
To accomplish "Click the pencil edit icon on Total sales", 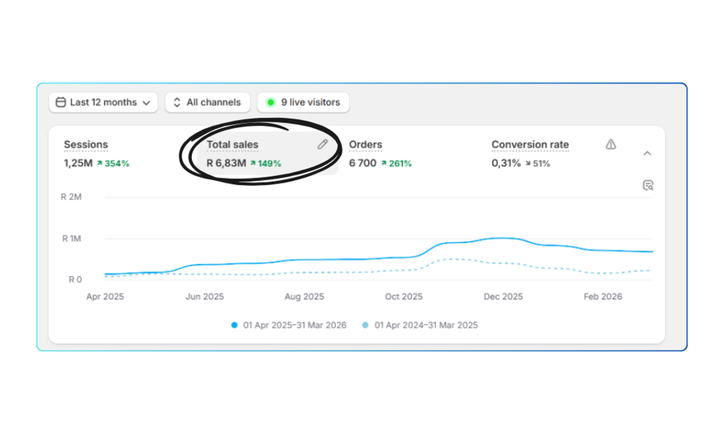I will [x=323, y=145].
